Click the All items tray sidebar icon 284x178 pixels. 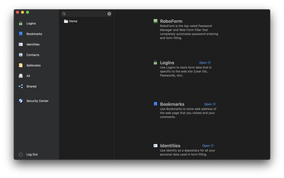point(21,76)
